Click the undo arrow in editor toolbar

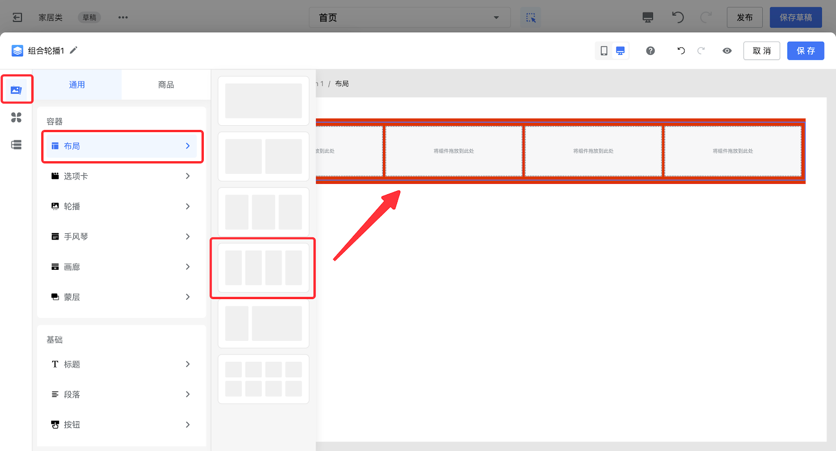click(681, 51)
